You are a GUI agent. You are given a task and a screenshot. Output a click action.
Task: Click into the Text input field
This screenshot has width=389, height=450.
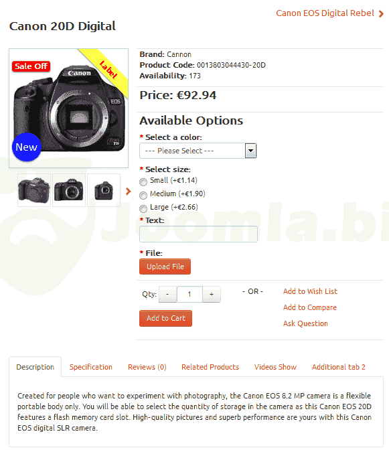pyautogui.click(x=198, y=234)
